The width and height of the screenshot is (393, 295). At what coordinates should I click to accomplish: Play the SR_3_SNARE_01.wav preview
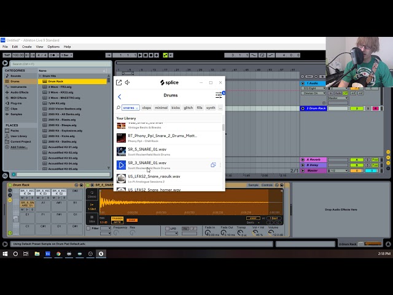121,165
